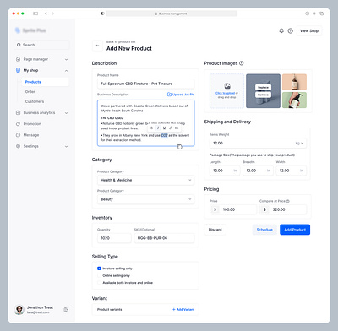
Task: Select Available both in-store and online
Action: click(99, 283)
